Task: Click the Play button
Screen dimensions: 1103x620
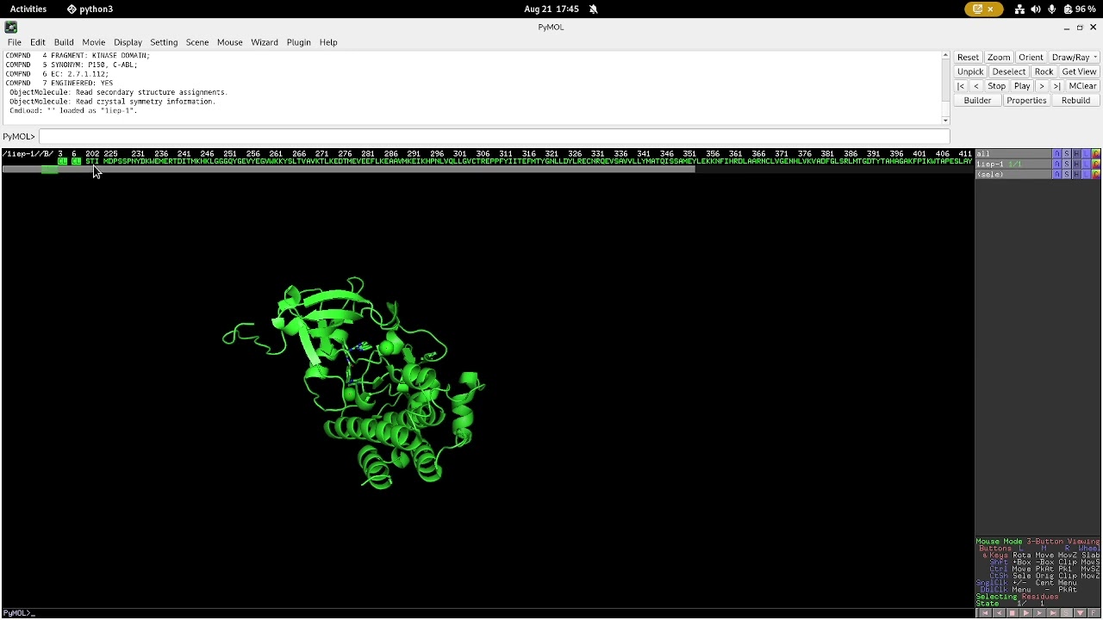Action: [1022, 86]
